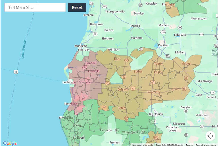Screen dimensions: 218x146
Task: Click route 37 shield near Kingsley
Action: point(141,5)
